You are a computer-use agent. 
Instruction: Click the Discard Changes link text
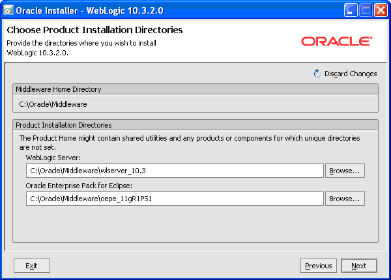[351, 74]
